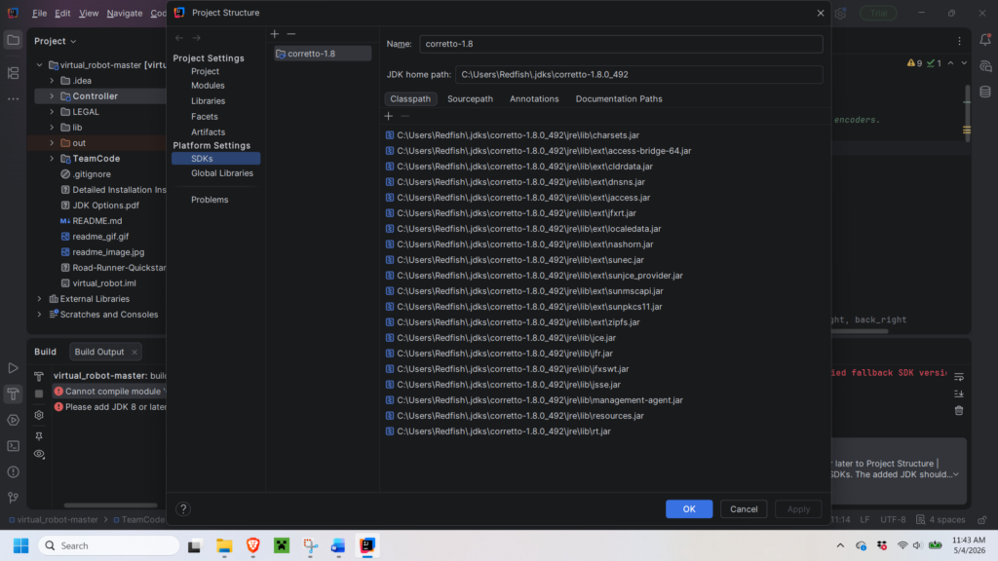This screenshot has height=561, width=998.
Task: Click the OK button
Action: coord(689,508)
